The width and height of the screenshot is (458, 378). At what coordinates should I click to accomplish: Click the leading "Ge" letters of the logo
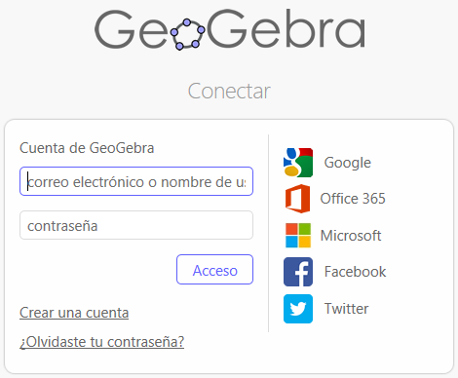[132, 29]
